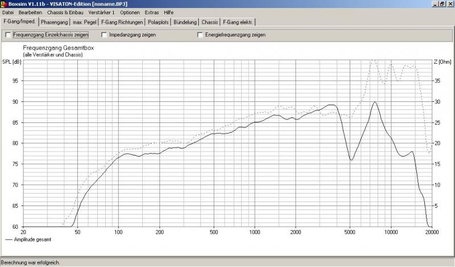
Task: Open the Bearbeiten menu
Action: [30, 12]
